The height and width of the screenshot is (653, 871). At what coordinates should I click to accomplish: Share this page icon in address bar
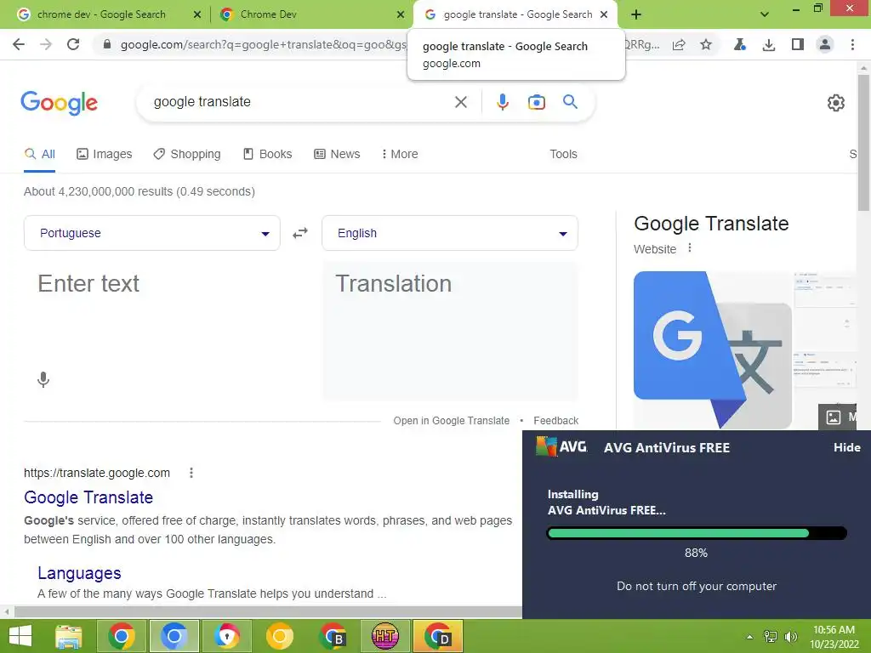click(679, 44)
